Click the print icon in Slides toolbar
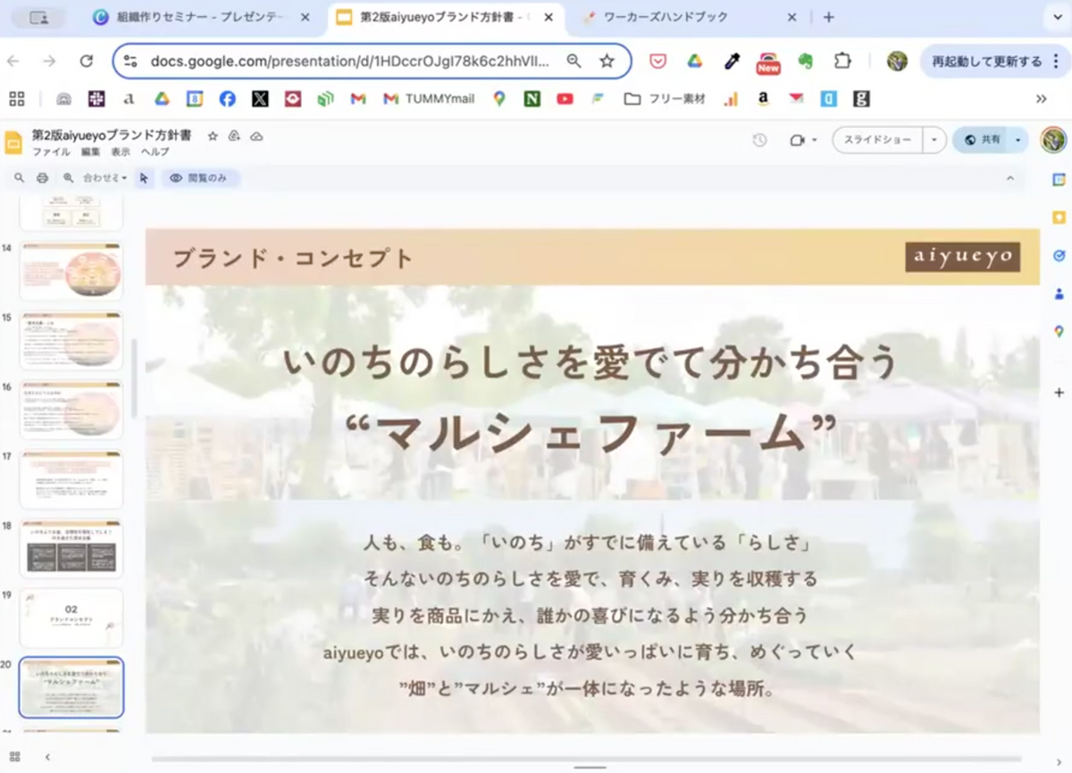 (42, 178)
